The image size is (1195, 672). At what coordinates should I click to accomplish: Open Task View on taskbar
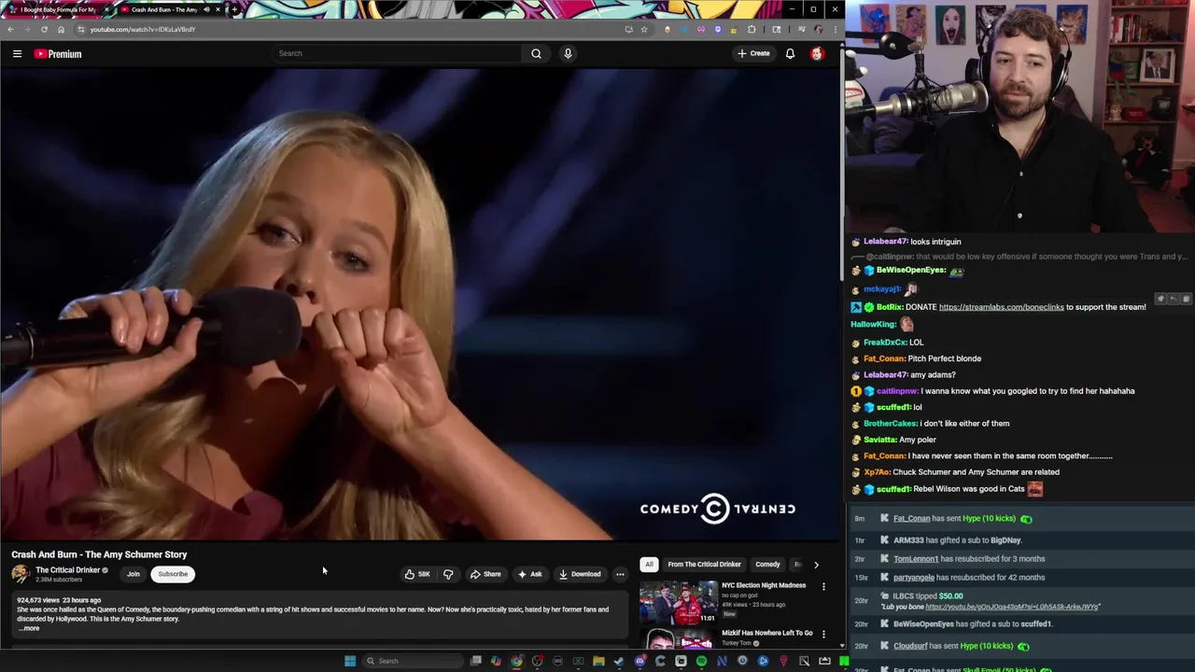coord(476,661)
